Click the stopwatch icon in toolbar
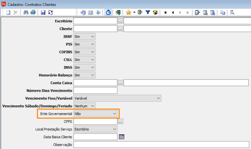Image resolution: width=251 pixels, height=149 pixels. [108, 12]
